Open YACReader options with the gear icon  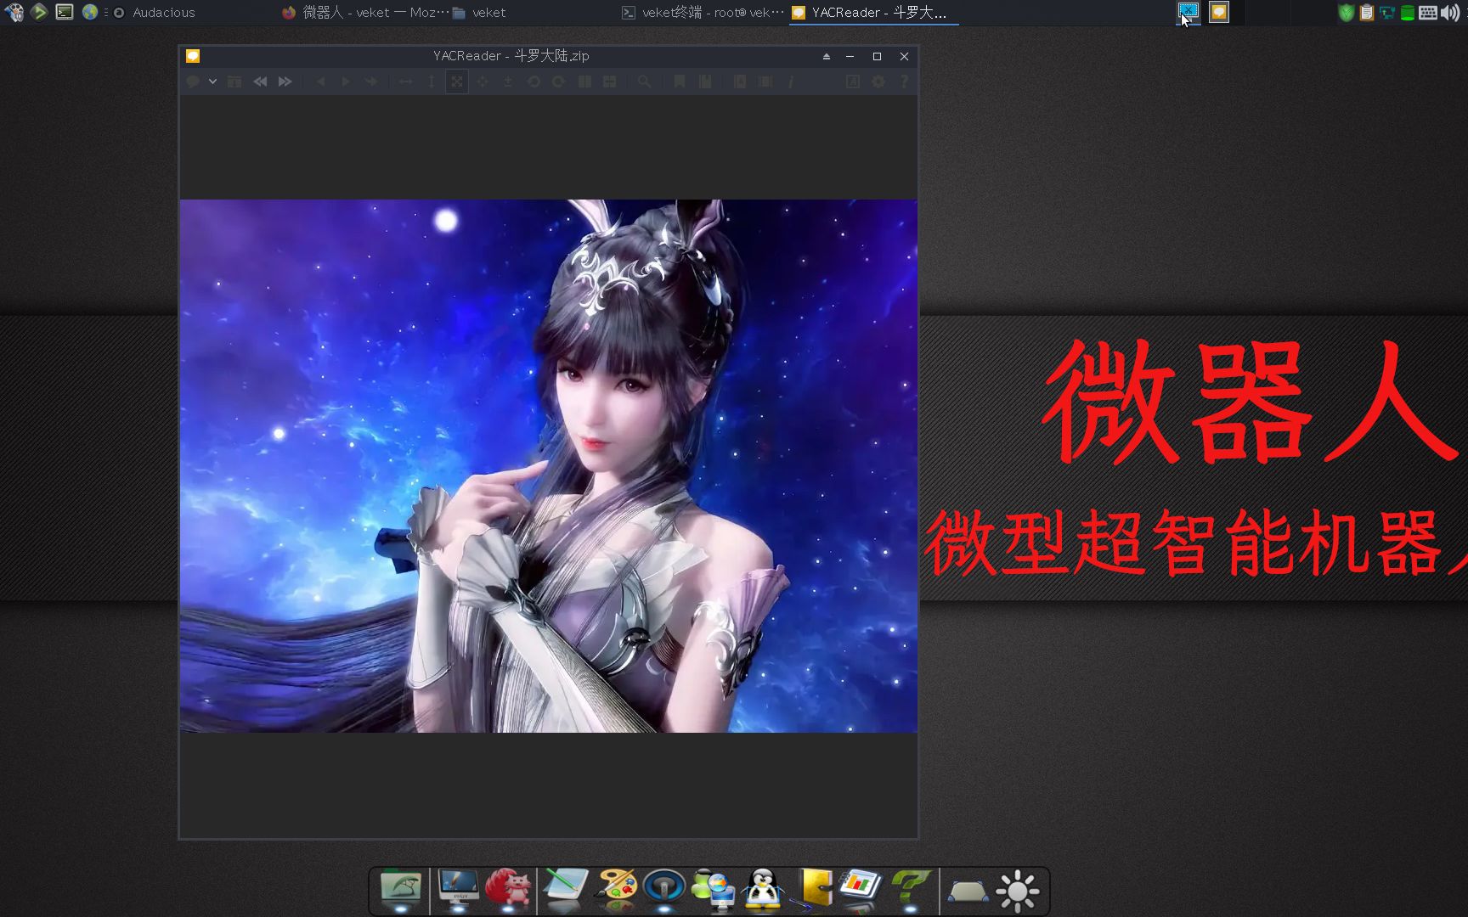(x=878, y=82)
